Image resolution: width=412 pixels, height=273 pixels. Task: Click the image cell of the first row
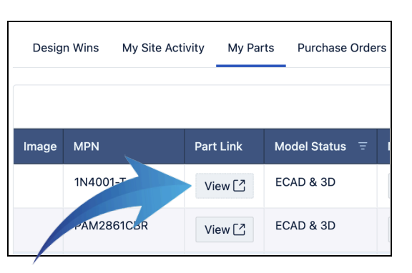pos(39,186)
